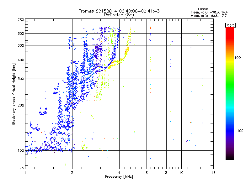
Task: Click the x-axis tick label '8'
Action: (166, 173)
